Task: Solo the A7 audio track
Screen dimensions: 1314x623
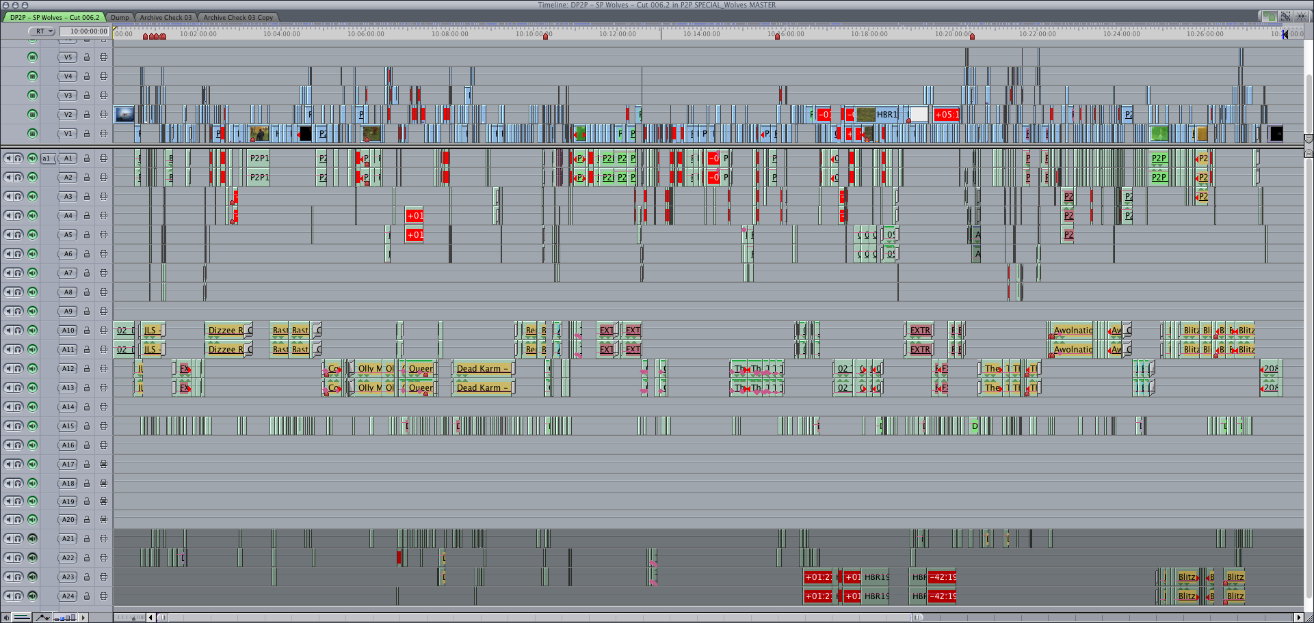Action: (x=18, y=273)
